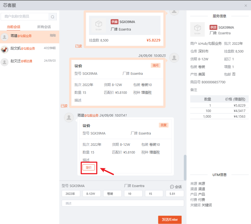Click the 卷装 packaging field
Image resolution: width=251 pixels, height=224 pixels.
(x=113, y=194)
